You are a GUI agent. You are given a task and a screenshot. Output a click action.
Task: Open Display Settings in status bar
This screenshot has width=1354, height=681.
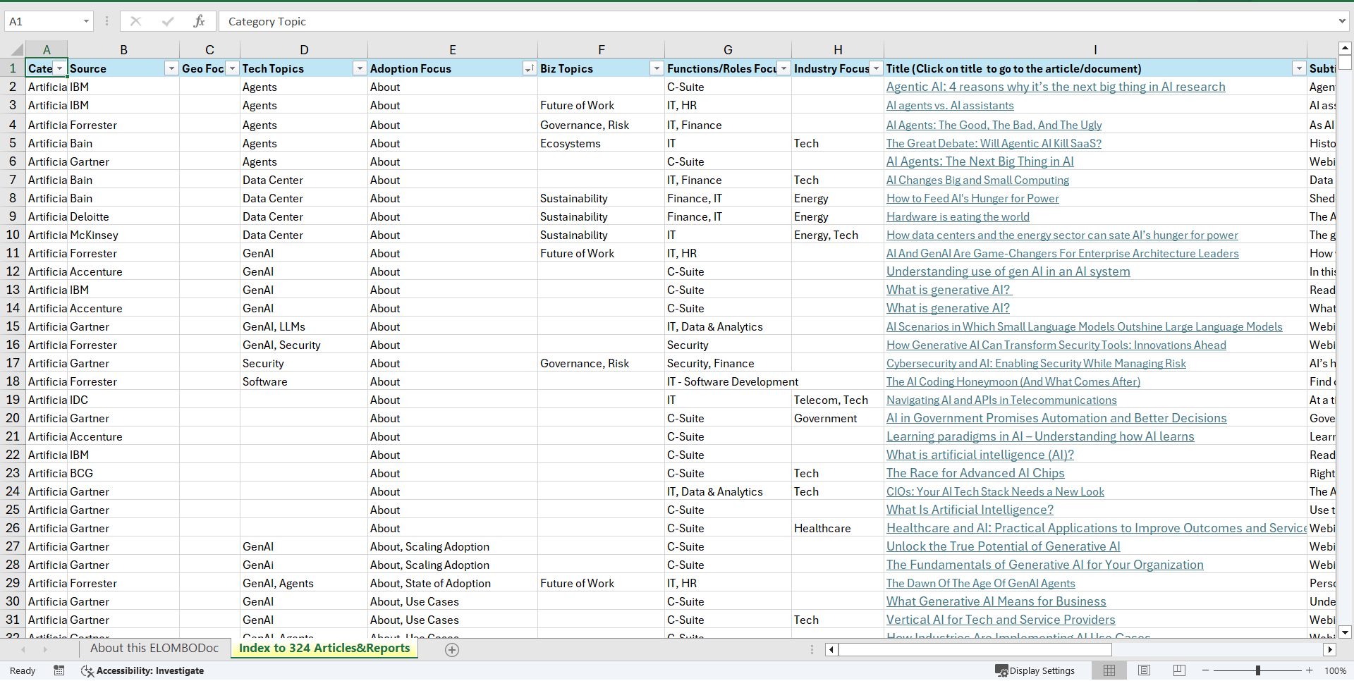tap(1035, 670)
